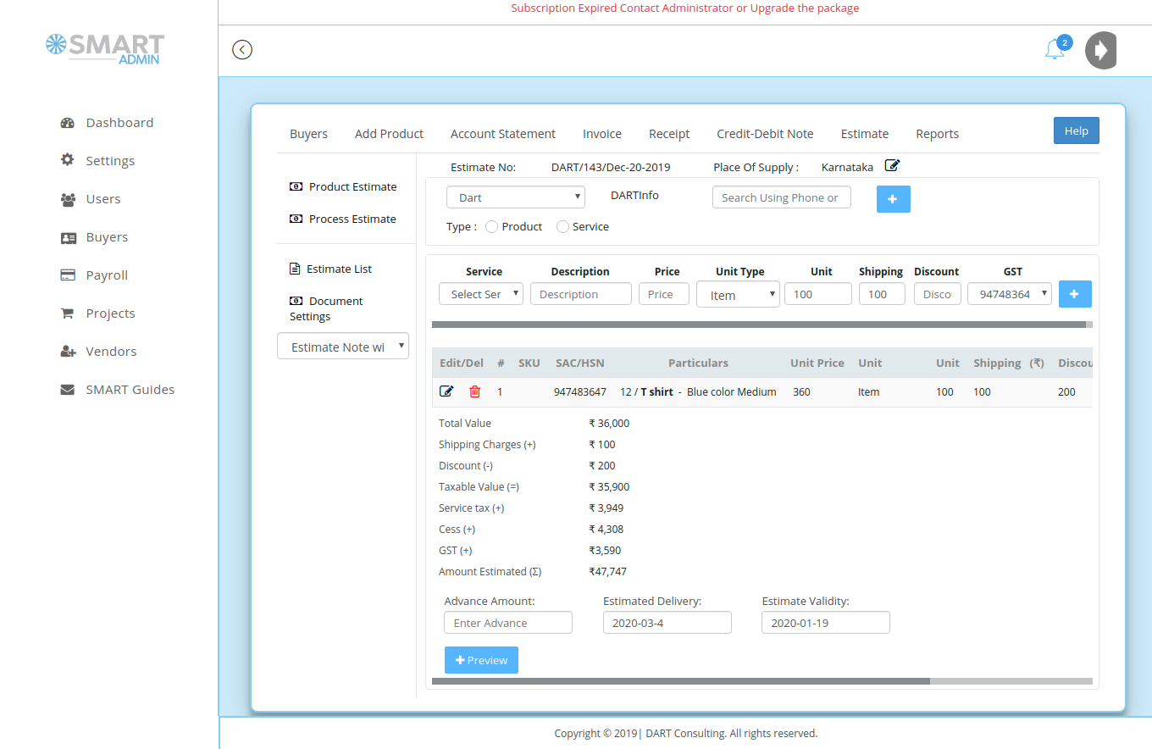Click the Unit field showing 100
Screen dimensions: 1152x749
click(x=818, y=294)
